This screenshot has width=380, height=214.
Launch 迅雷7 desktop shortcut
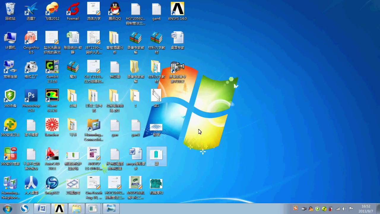pyautogui.click(x=31, y=12)
